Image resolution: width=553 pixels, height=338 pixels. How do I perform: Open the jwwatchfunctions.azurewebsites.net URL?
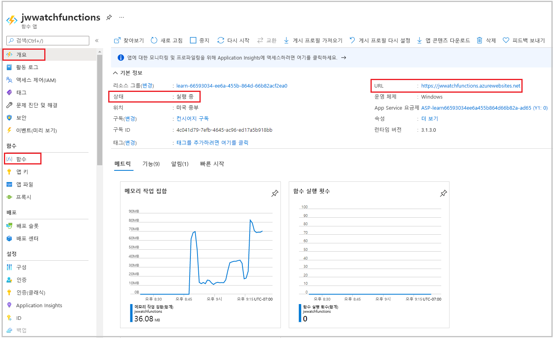[471, 86]
